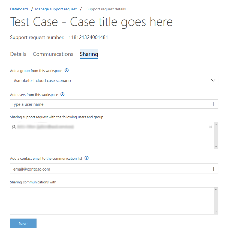Click down arrow of 'Sharing communications with' scrollbar
This screenshot has width=232, height=233.
coord(216,212)
